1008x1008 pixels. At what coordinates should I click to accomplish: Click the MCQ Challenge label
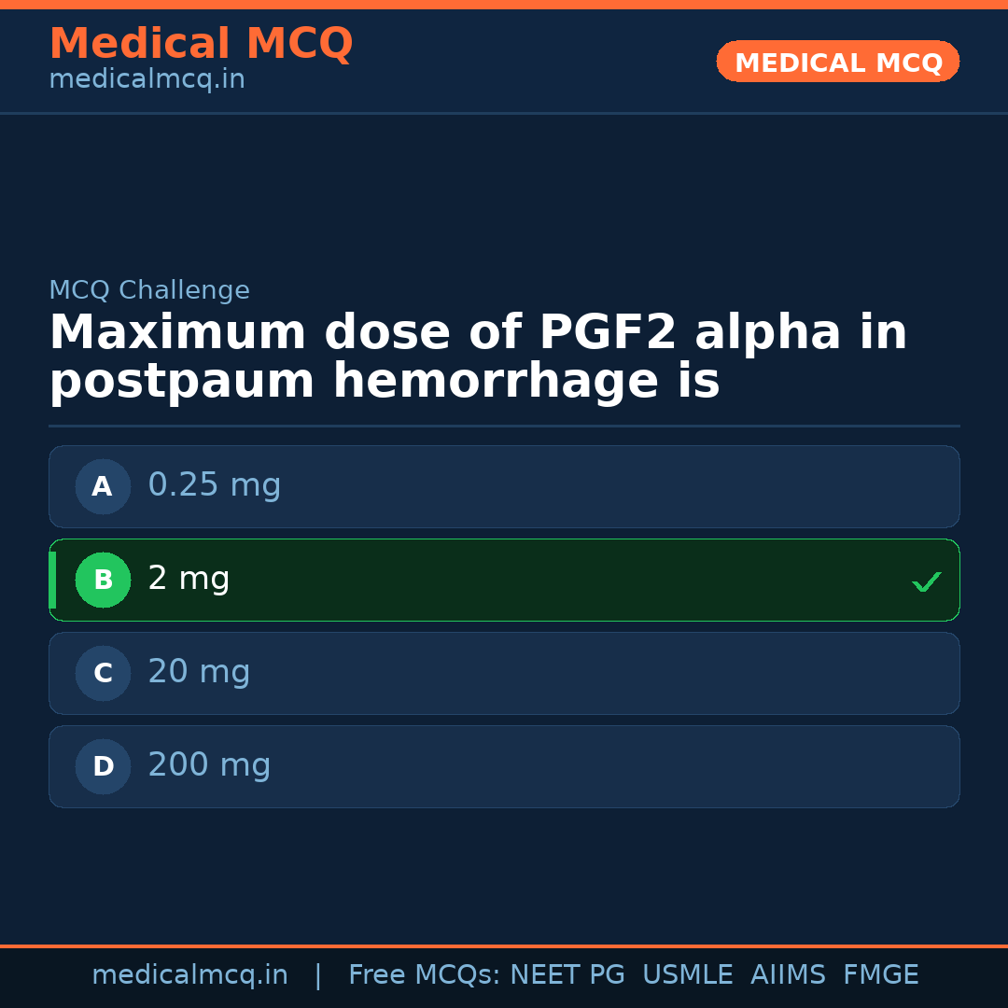pyautogui.click(x=149, y=290)
